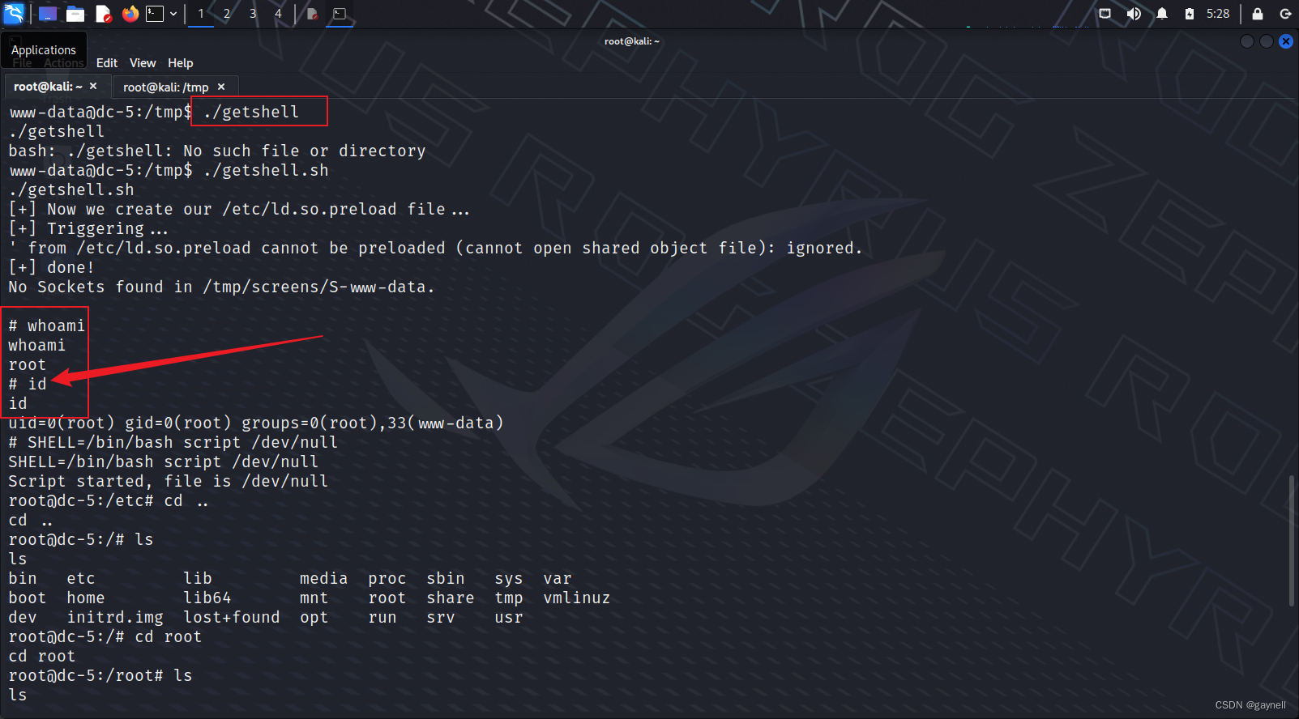Click the '[+] Triggering ...' output line
Viewport: 1299px width, 719px height.
pyautogui.click(x=88, y=228)
